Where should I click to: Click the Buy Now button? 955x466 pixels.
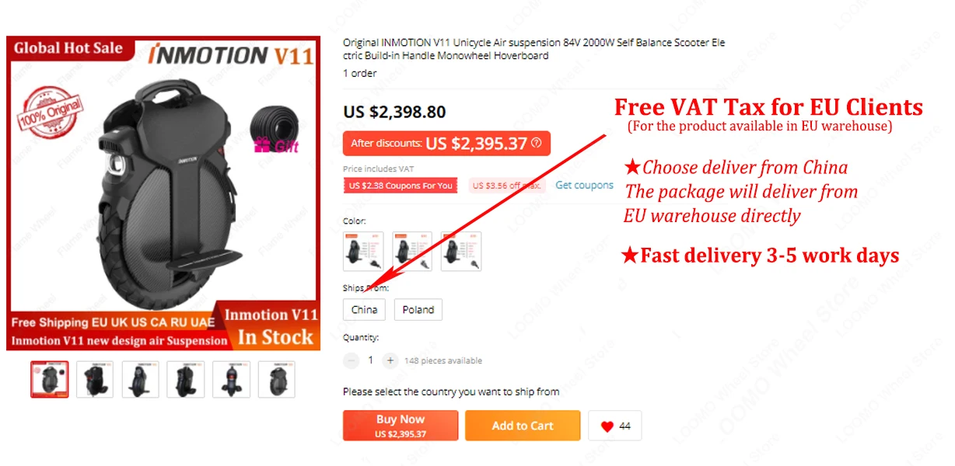click(401, 426)
